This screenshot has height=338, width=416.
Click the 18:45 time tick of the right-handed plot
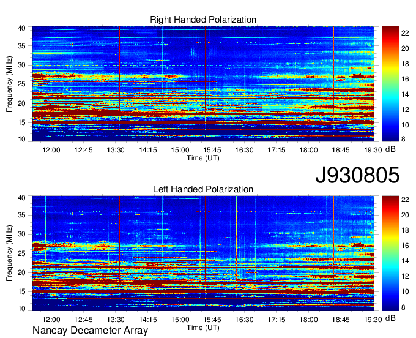341,150
